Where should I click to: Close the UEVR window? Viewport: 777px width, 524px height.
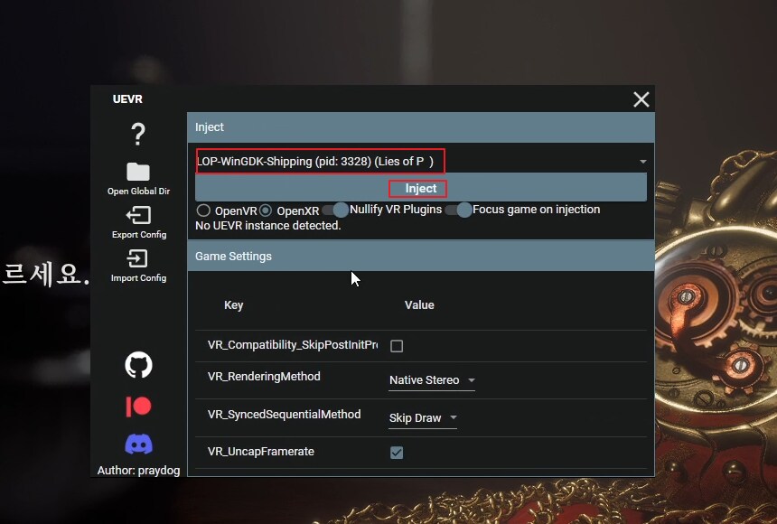[x=641, y=99]
